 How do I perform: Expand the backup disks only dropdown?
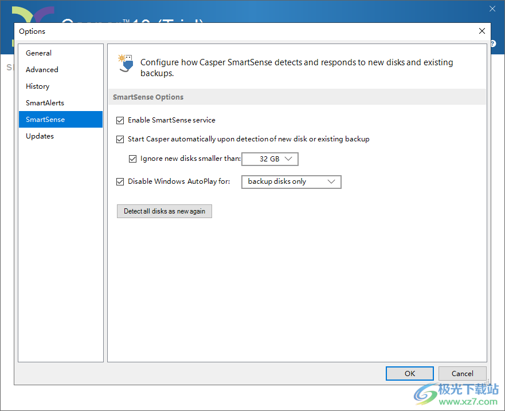(x=291, y=181)
